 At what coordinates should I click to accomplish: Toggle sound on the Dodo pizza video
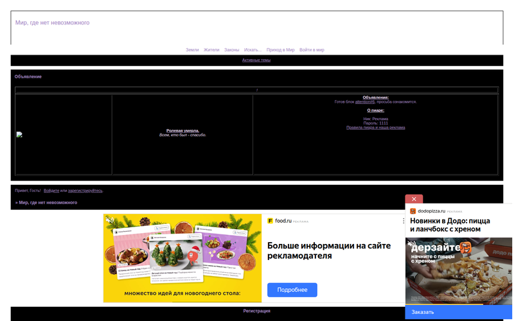coord(411,244)
